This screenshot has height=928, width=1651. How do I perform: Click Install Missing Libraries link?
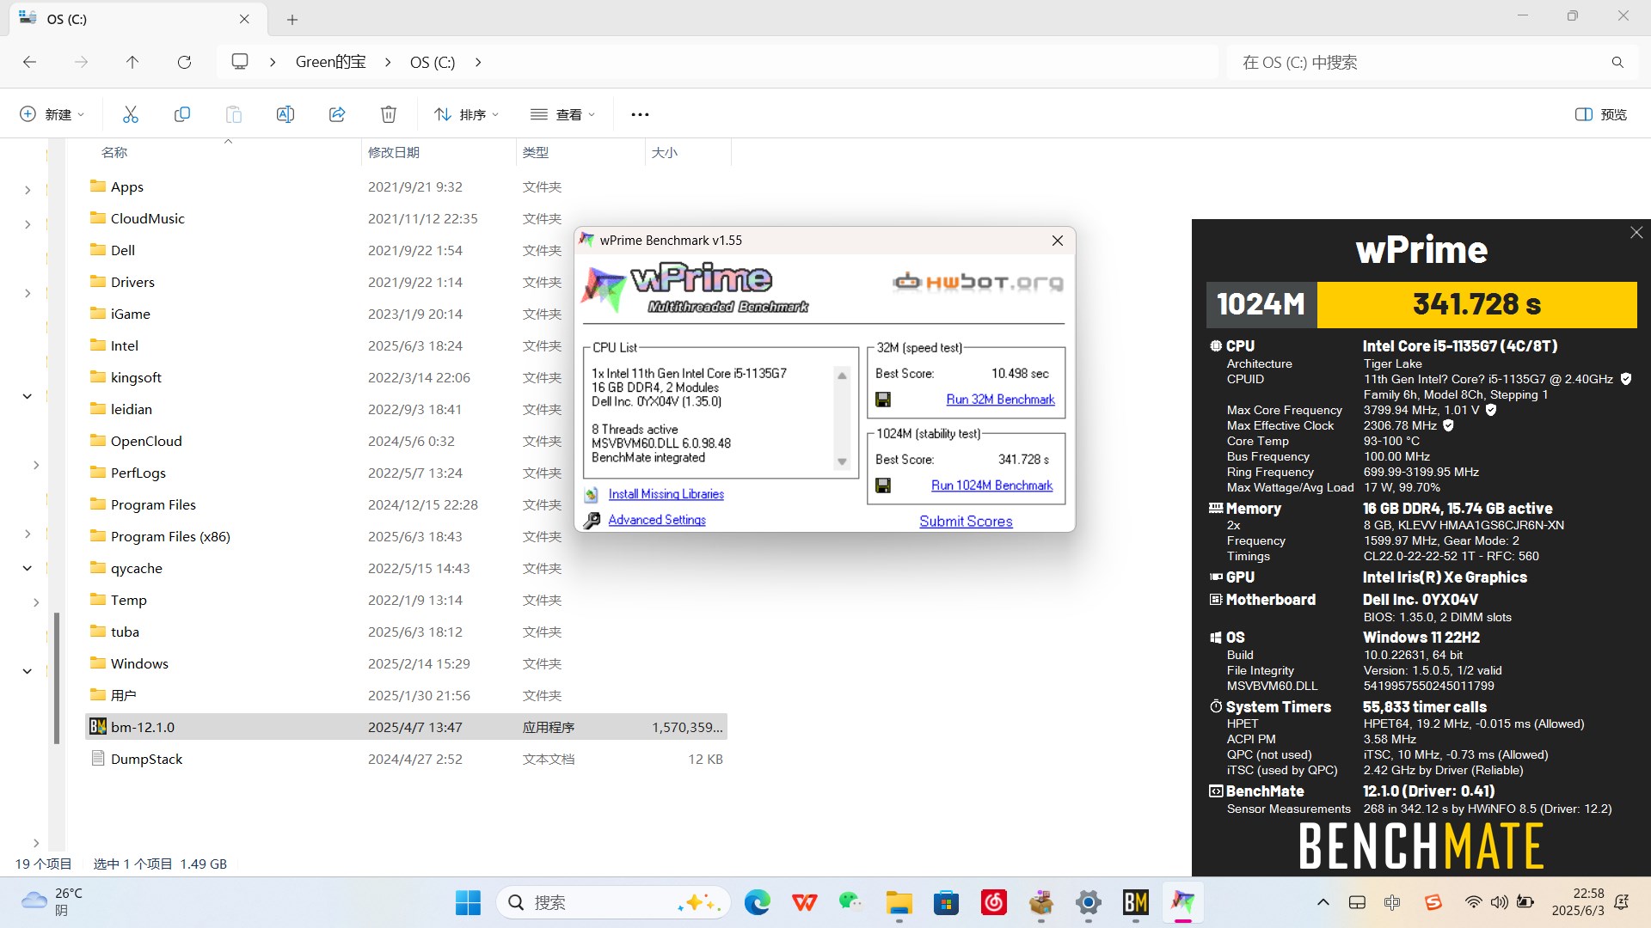click(666, 494)
